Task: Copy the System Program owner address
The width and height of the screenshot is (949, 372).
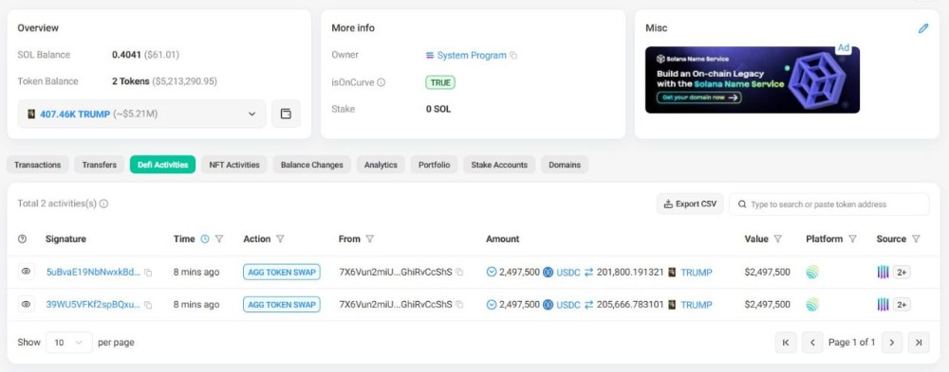Action: (513, 56)
